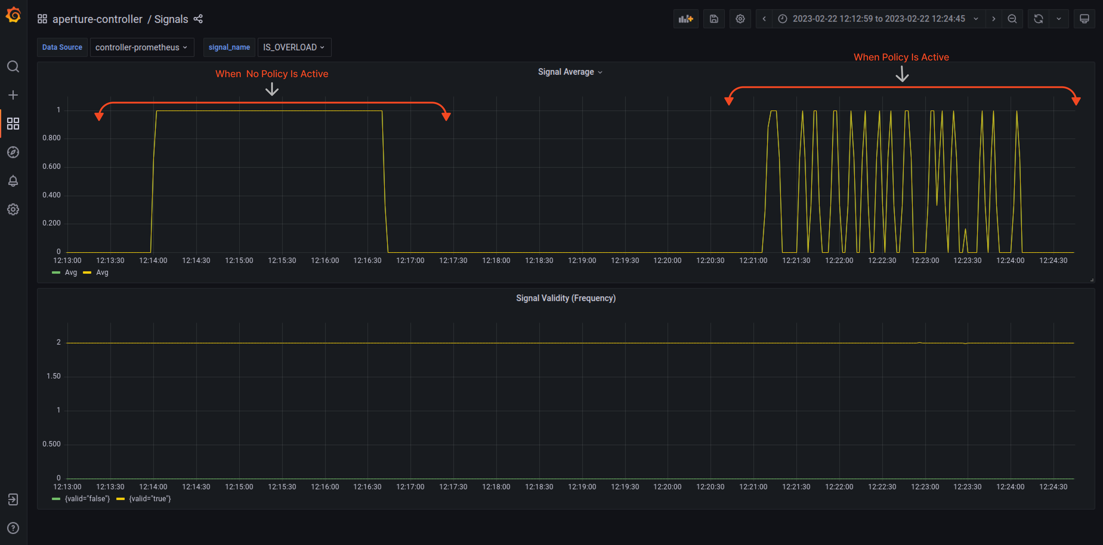Click the plus create icon in sidebar
The image size is (1103, 545).
(13, 95)
